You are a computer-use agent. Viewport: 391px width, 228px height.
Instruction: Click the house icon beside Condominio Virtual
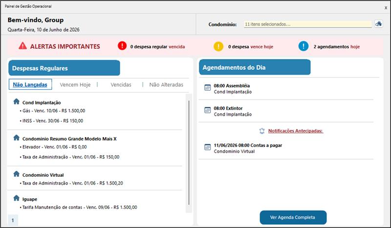click(17, 174)
